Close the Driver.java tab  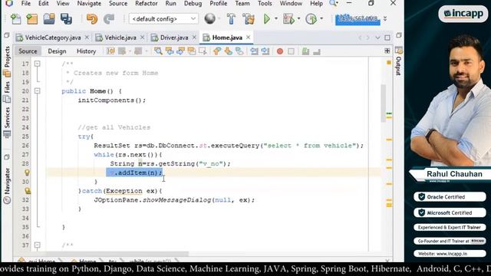[x=194, y=38]
